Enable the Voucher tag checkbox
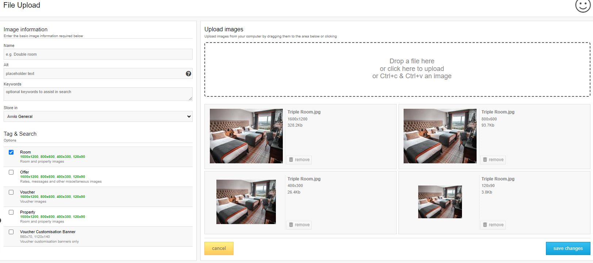Screen dimensions: 593x263 coord(11,192)
